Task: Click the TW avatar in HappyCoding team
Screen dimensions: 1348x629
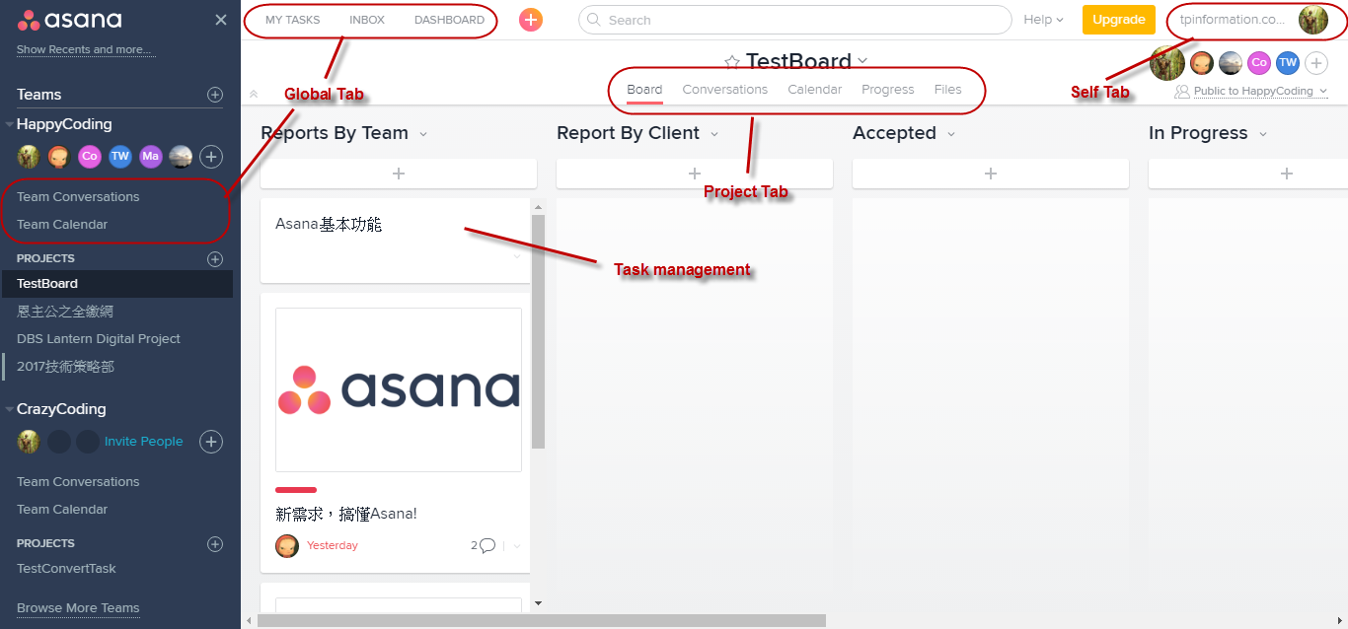Action: coord(120,156)
